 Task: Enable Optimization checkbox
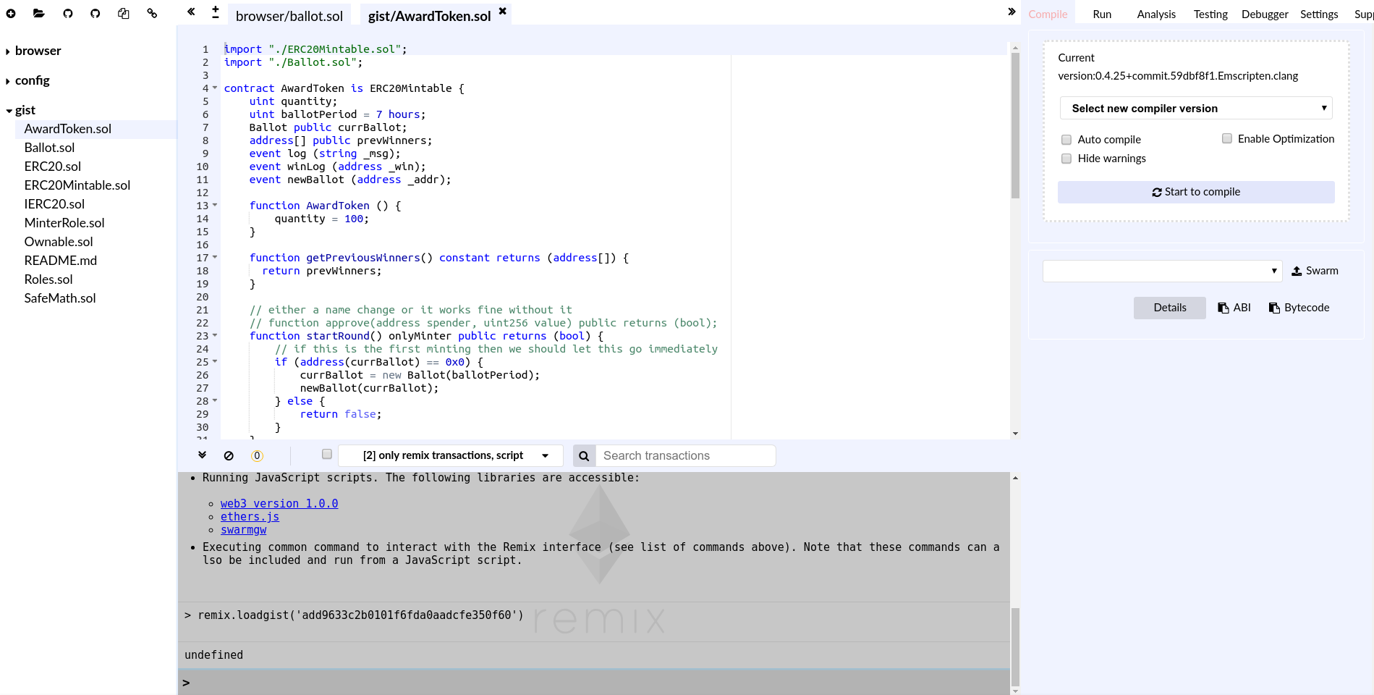[1227, 138]
